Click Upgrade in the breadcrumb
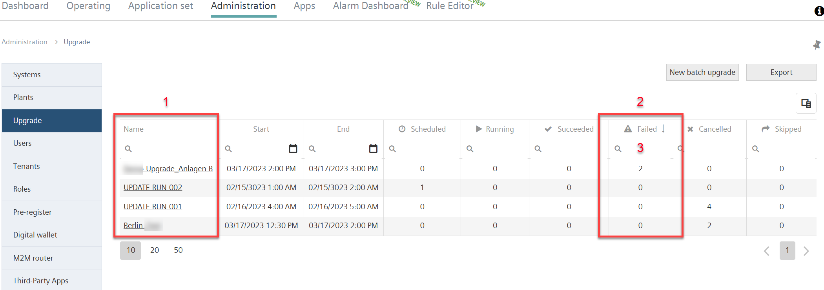This screenshot has height=290, width=824. pos(77,42)
